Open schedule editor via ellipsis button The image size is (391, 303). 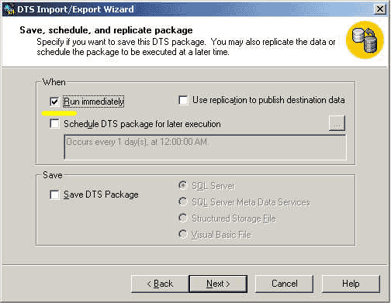click(x=337, y=123)
